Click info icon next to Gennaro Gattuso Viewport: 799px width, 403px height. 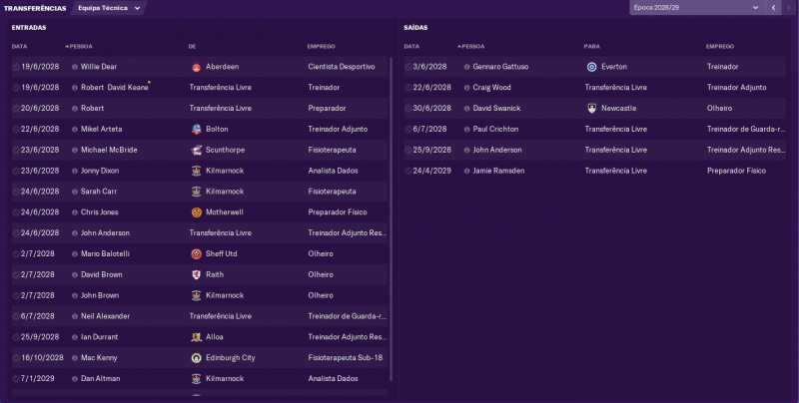pos(467,67)
